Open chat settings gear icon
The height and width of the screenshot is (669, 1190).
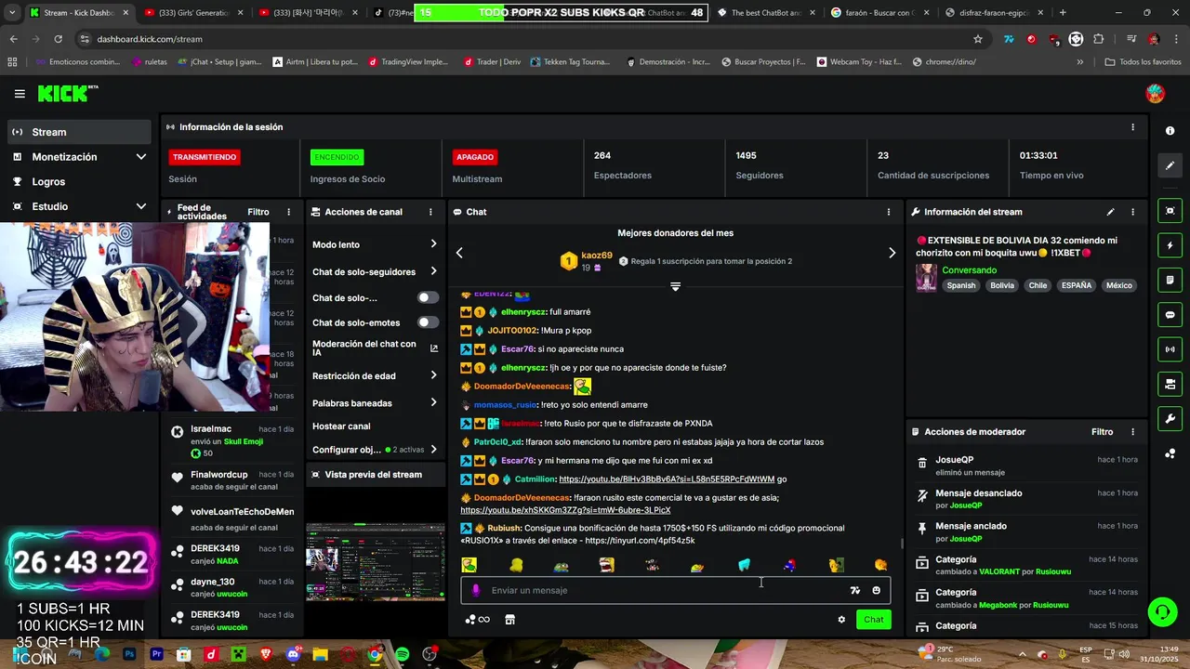pos(841,620)
